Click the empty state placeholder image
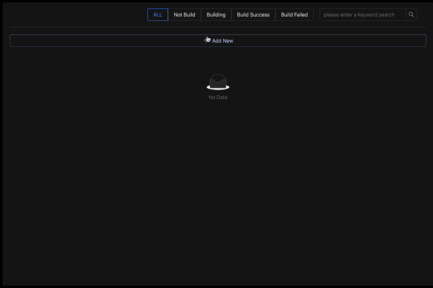Screen dimensions: 433x288 point(218,82)
